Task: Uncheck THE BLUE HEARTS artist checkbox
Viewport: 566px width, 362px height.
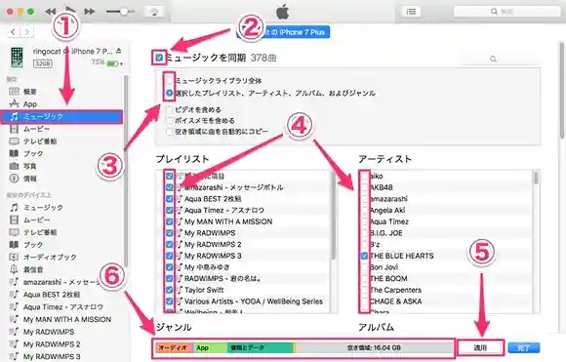Action: tap(365, 256)
